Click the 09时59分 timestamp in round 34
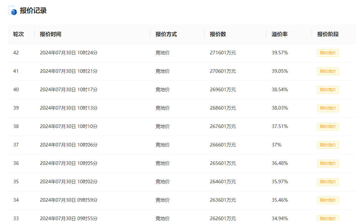Viewport: 356px width, 221px height. 87,200
